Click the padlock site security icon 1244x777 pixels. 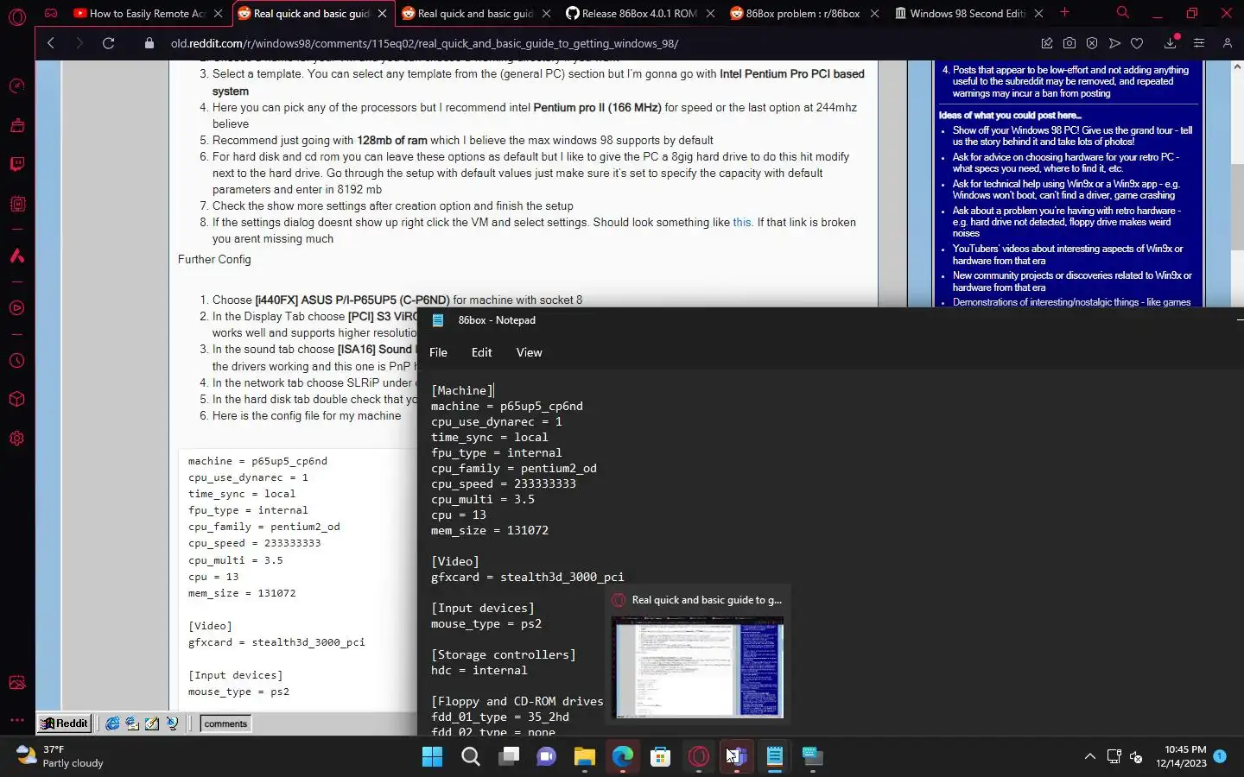coord(149,43)
